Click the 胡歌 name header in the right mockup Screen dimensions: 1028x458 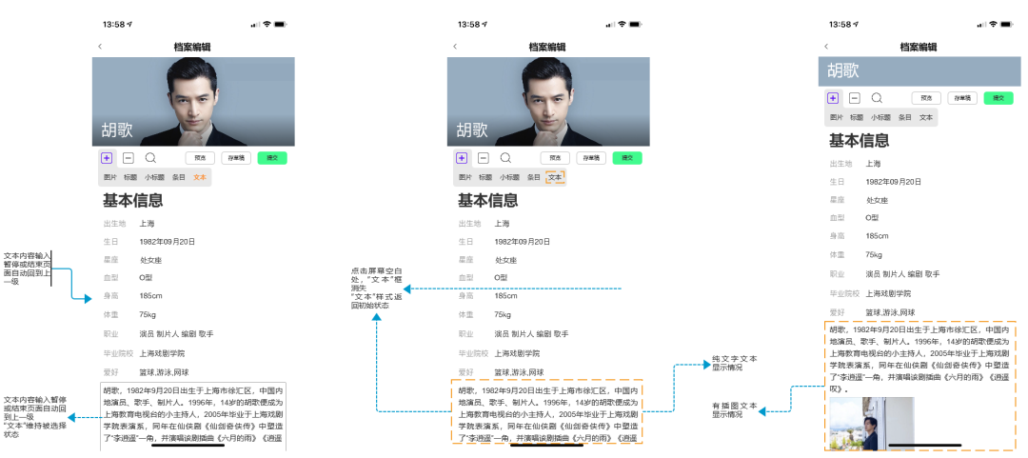[843, 70]
